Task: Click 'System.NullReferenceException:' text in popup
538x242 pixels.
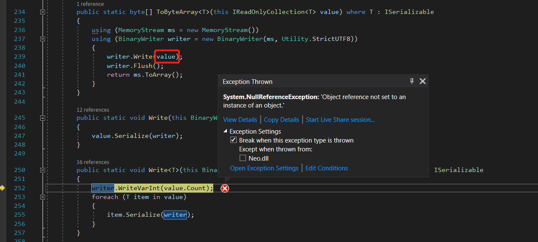Action: point(271,97)
